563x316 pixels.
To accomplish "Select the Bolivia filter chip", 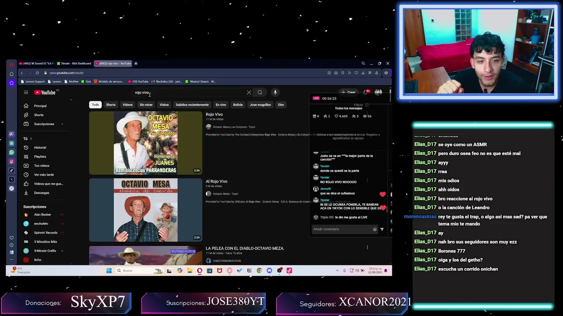I will pos(238,105).
